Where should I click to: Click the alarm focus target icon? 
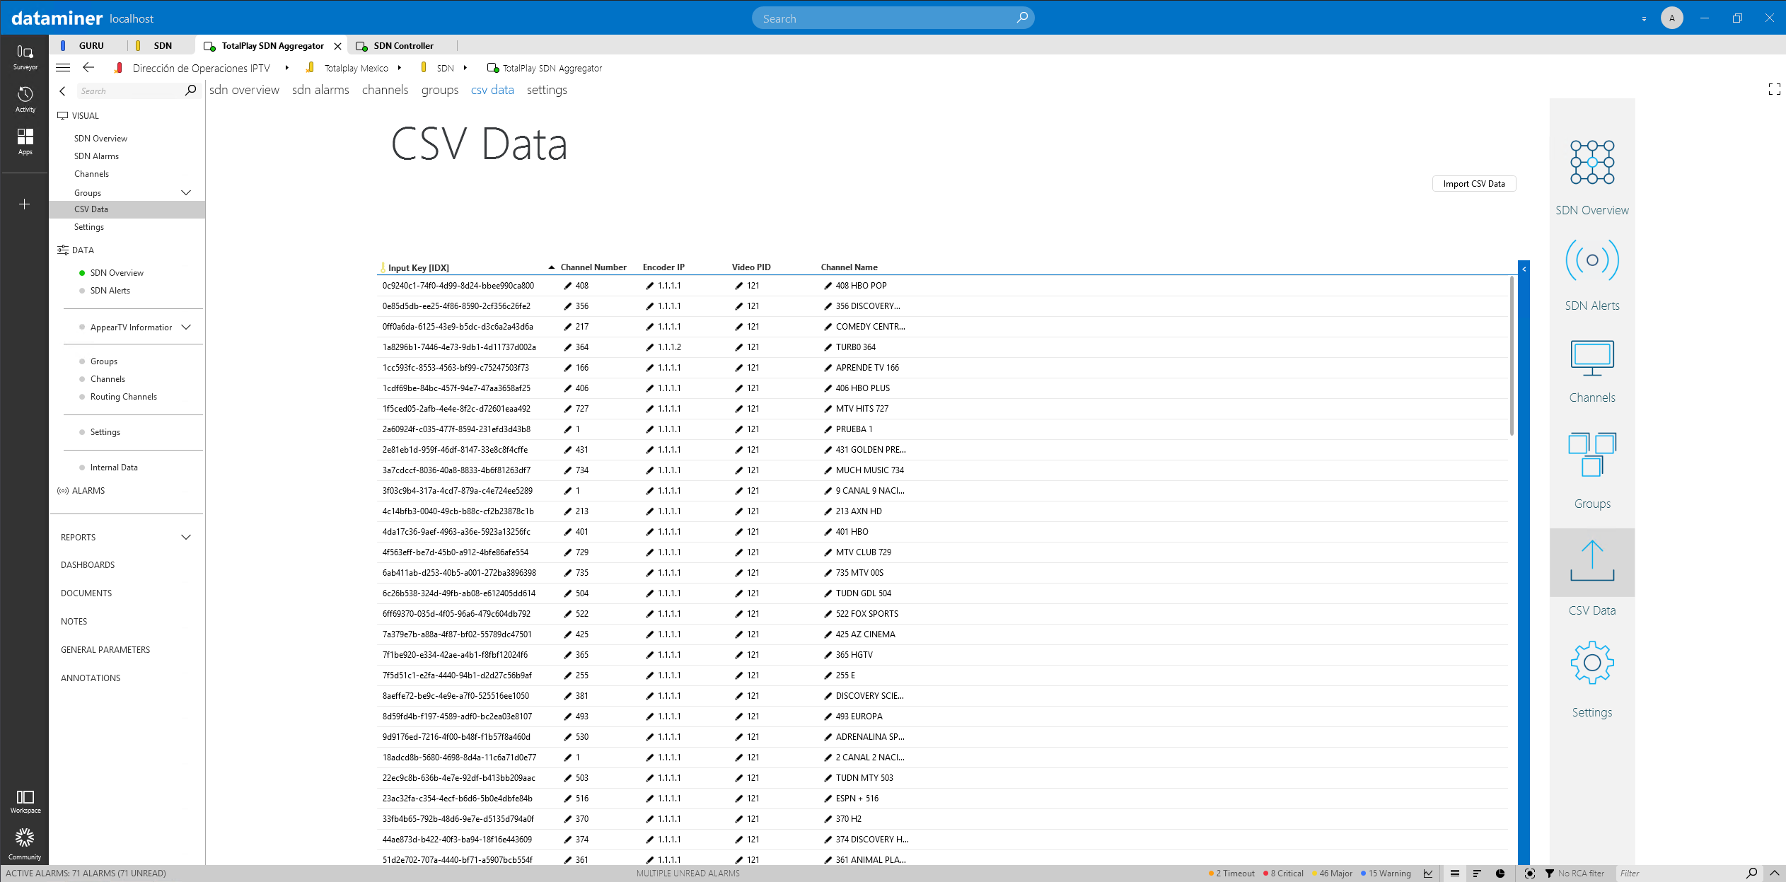coord(1529,874)
